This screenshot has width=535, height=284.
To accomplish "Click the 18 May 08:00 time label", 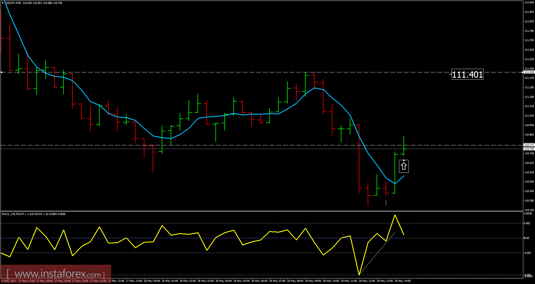I will coord(295,281).
